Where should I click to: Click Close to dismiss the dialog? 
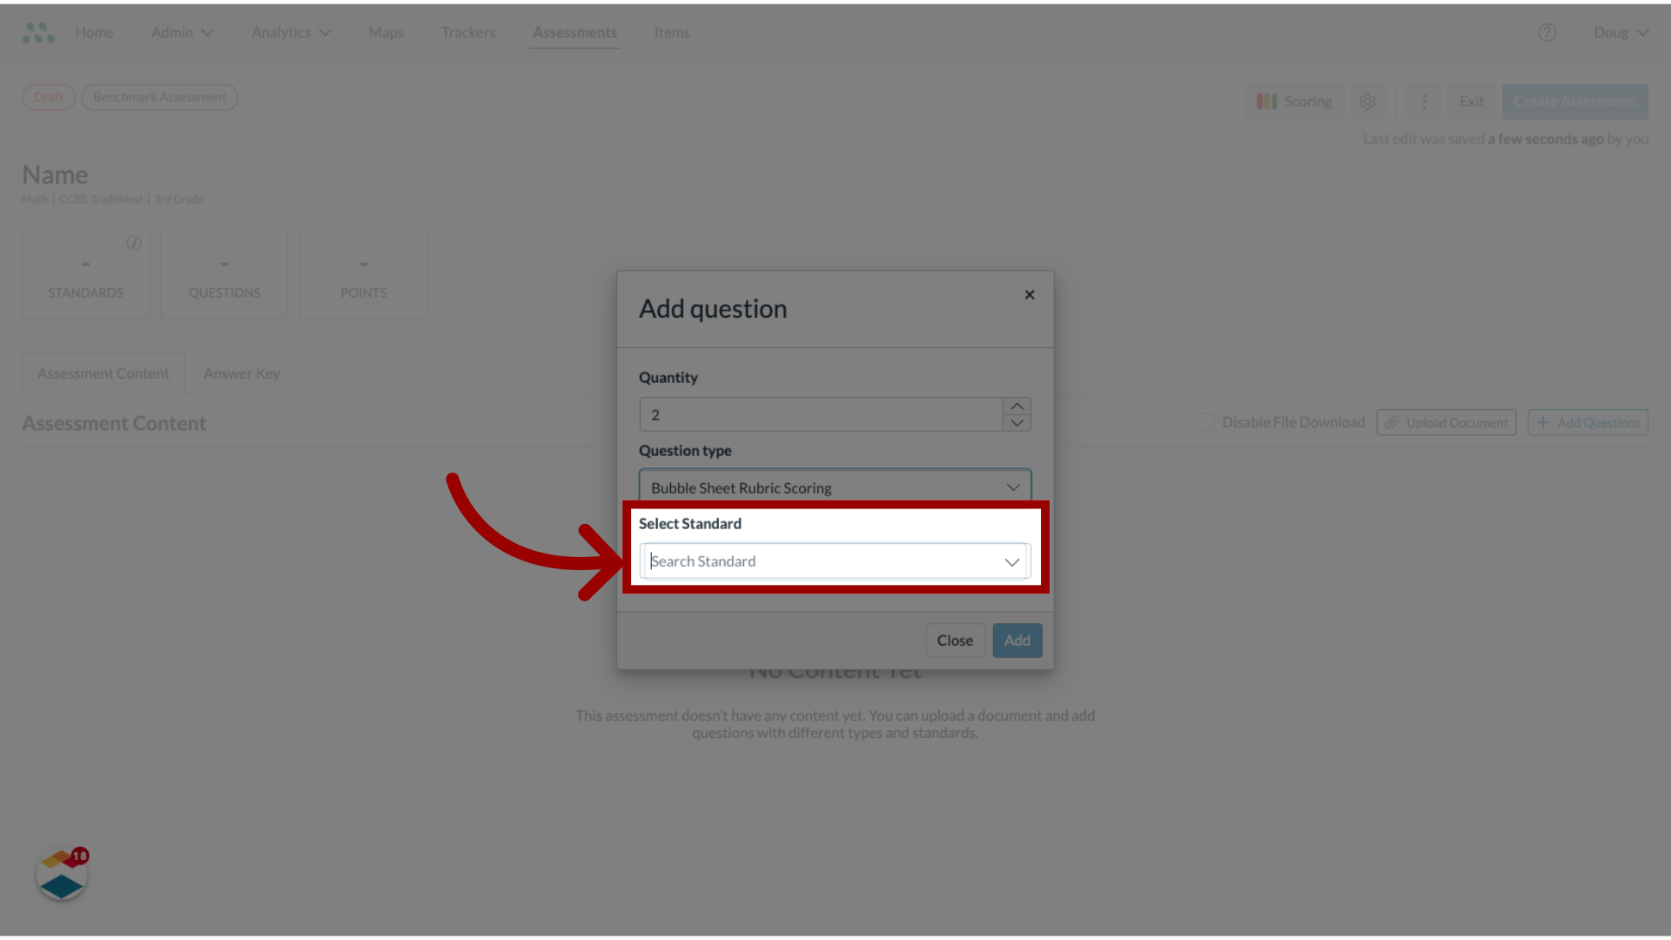coord(955,640)
